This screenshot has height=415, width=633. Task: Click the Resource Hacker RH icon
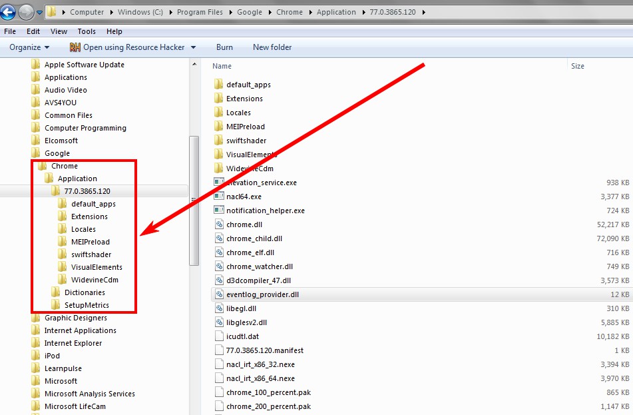click(x=75, y=47)
